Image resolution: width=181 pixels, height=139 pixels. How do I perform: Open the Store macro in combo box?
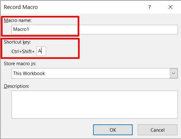[95, 73]
